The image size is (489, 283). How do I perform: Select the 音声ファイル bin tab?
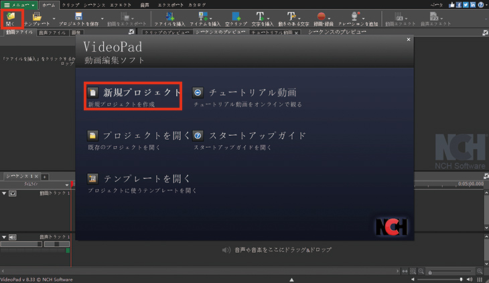[52, 31]
